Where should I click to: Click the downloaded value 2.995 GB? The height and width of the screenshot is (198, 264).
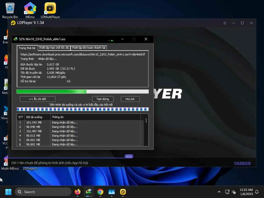pos(53,69)
